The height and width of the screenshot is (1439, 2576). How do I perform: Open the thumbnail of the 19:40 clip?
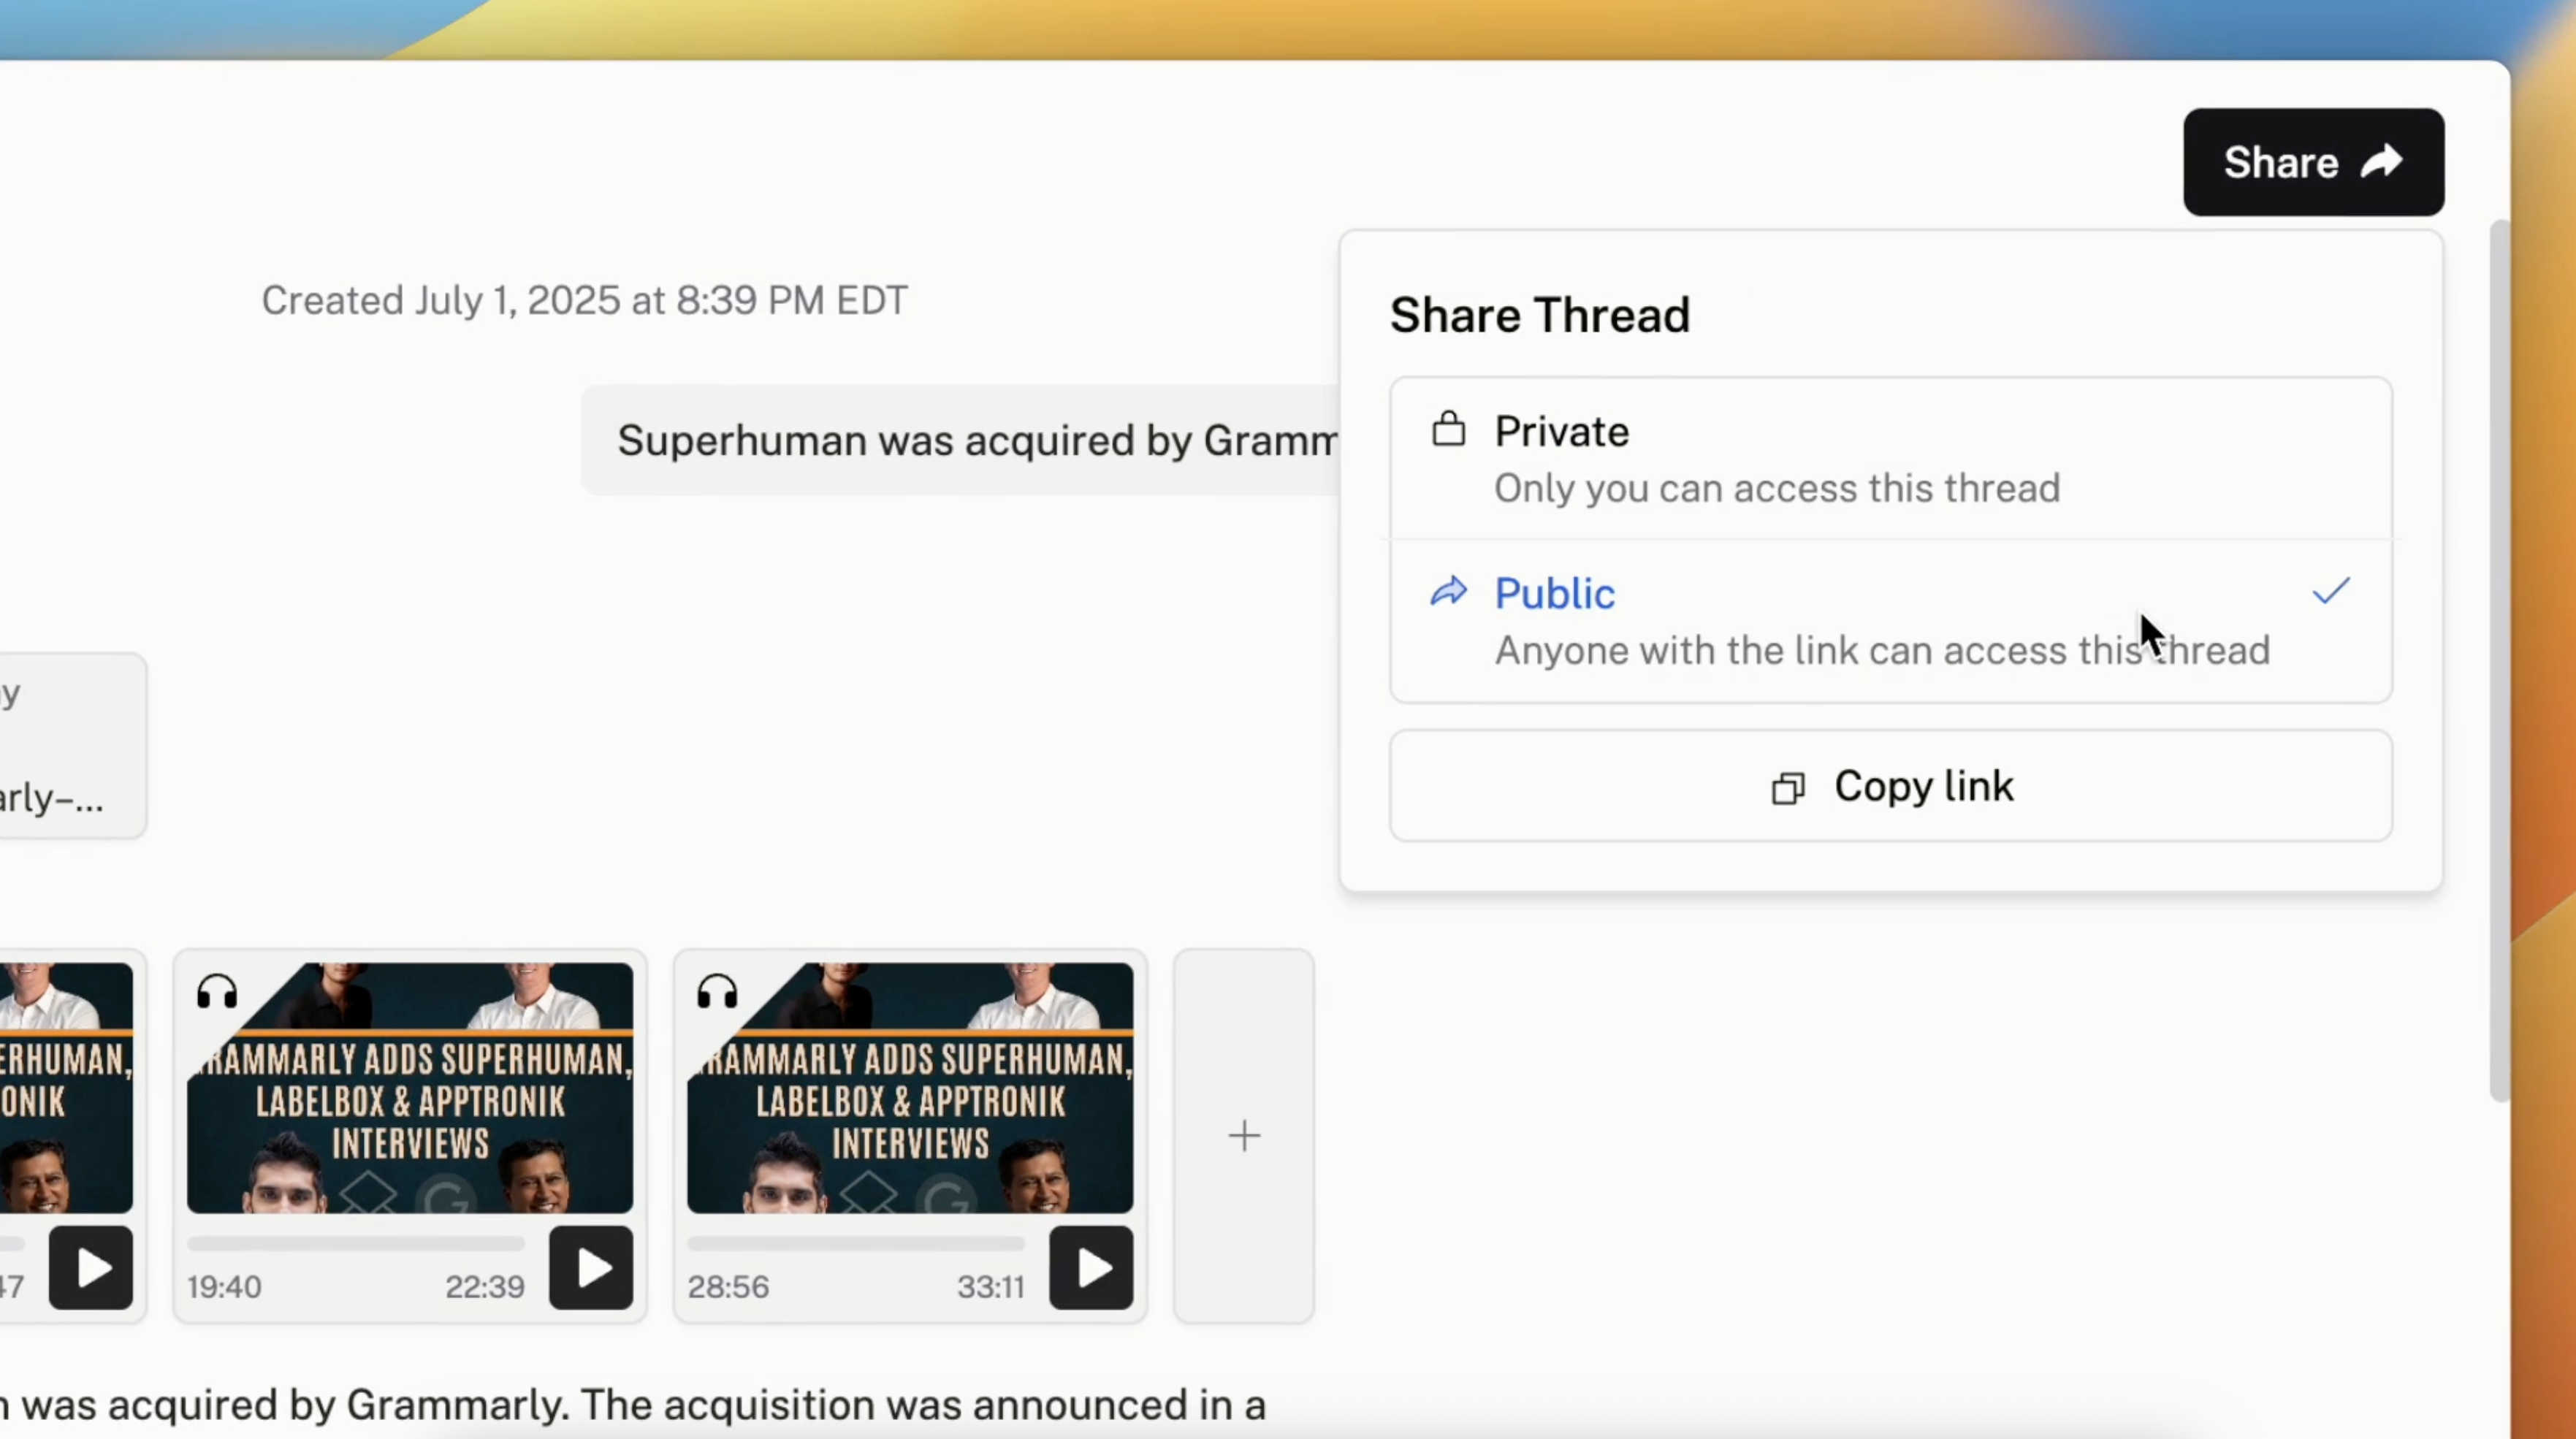[410, 1088]
